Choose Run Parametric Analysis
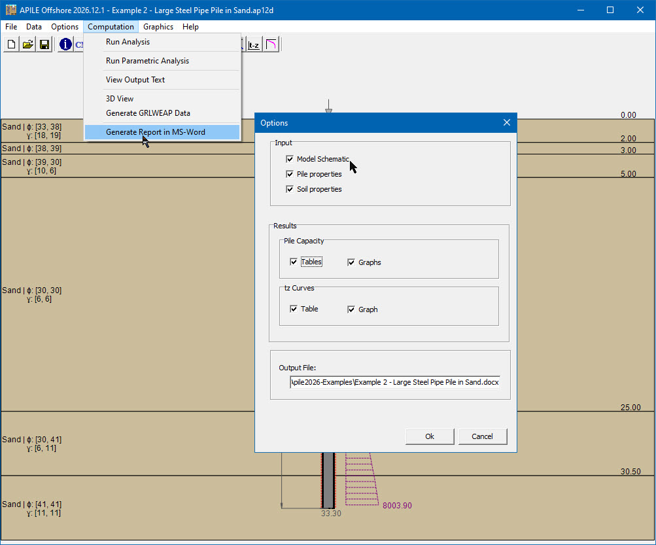Viewport: 656px width, 545px height. click(162, 61)
